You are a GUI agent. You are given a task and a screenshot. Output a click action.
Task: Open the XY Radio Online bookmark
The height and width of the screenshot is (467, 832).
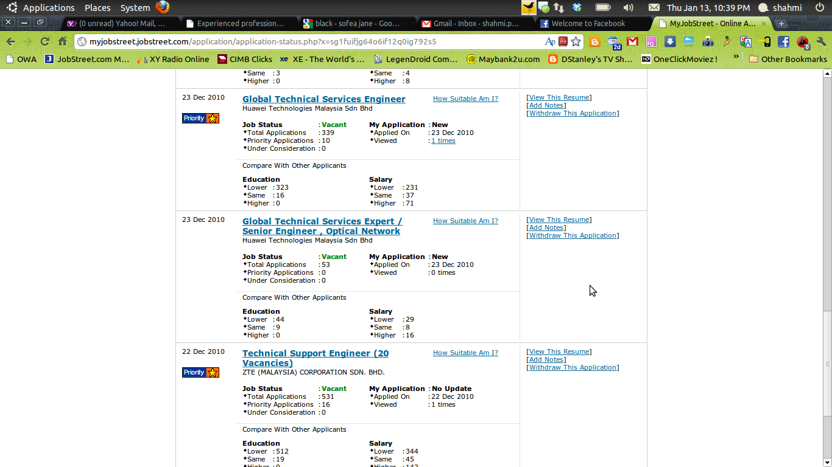(x=173, y=59)
